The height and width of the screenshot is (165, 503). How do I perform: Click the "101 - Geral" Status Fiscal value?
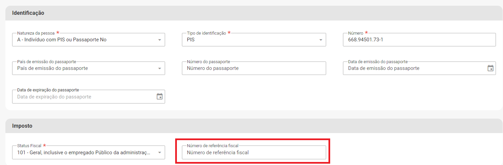(x=84, y=152)
